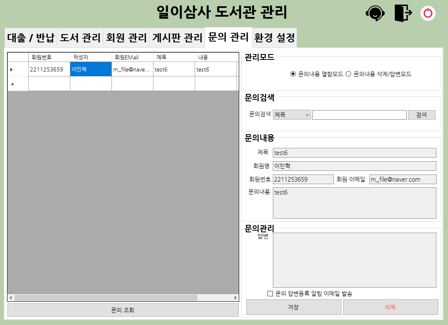Click the 검색 search button
This screenshot has height=325, width=448.
421,115
